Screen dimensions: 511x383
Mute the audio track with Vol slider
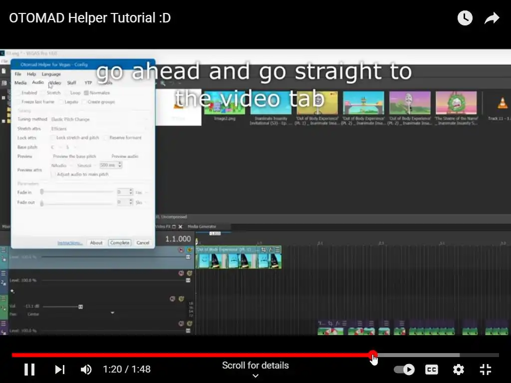tap(173, 299)
